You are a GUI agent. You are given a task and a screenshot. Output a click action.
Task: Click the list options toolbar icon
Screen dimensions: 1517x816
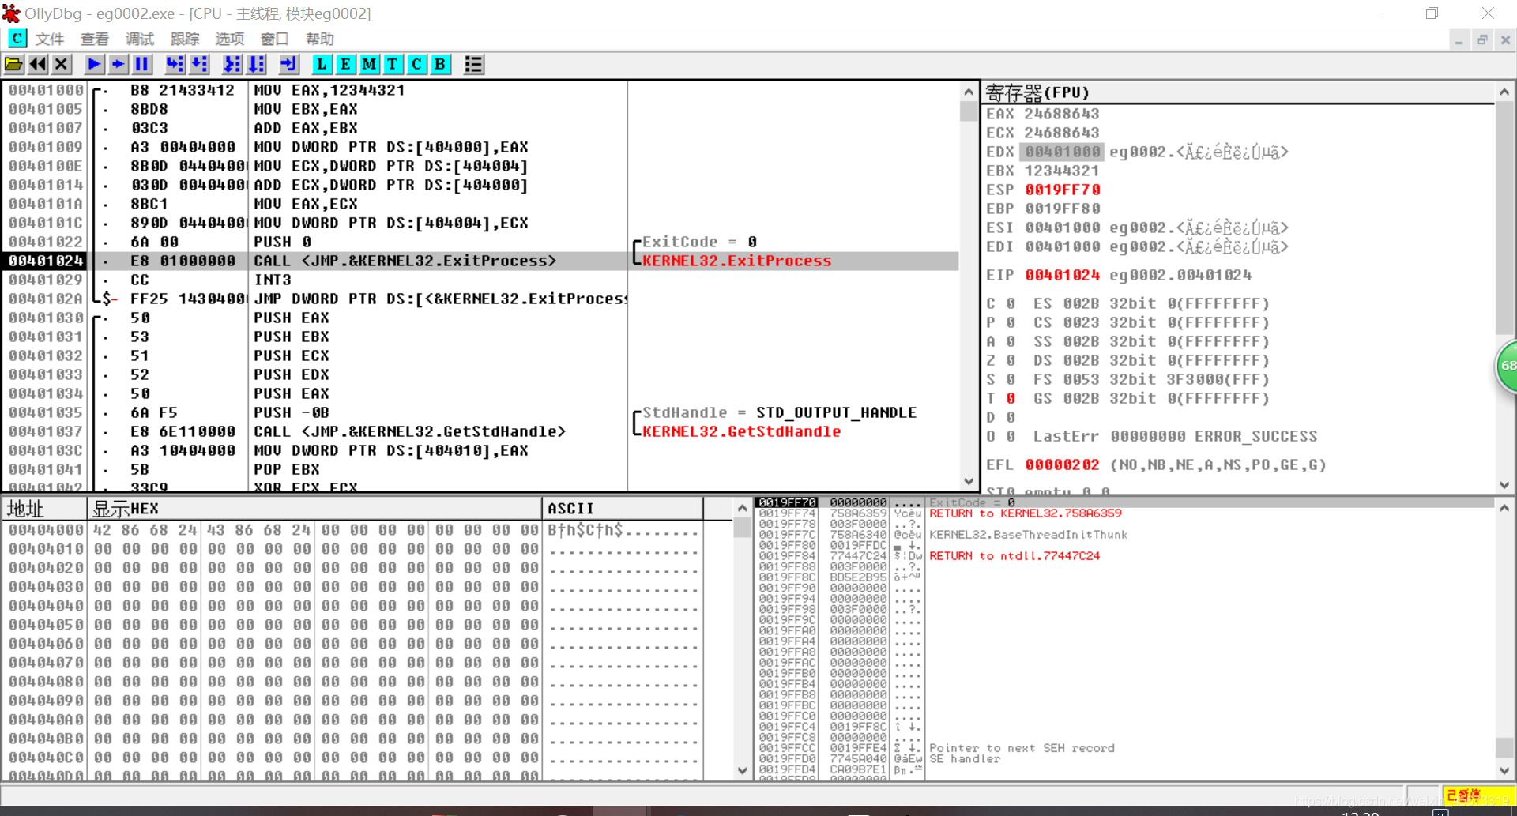pos(473,65)
